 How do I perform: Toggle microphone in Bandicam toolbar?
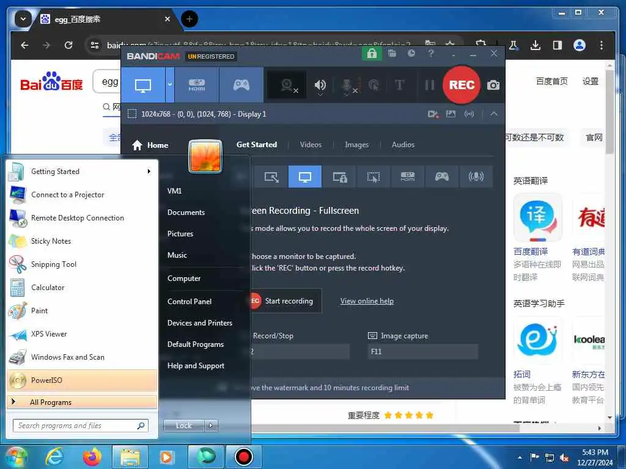(347, 85)
